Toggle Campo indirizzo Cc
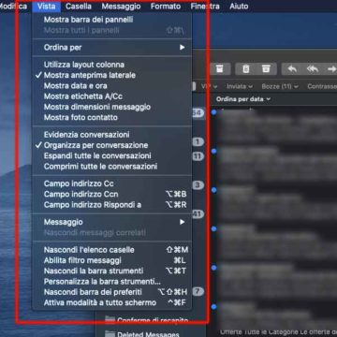Viewport: 337px width, 337px height. pyautogui.click(x=112, y=183)
